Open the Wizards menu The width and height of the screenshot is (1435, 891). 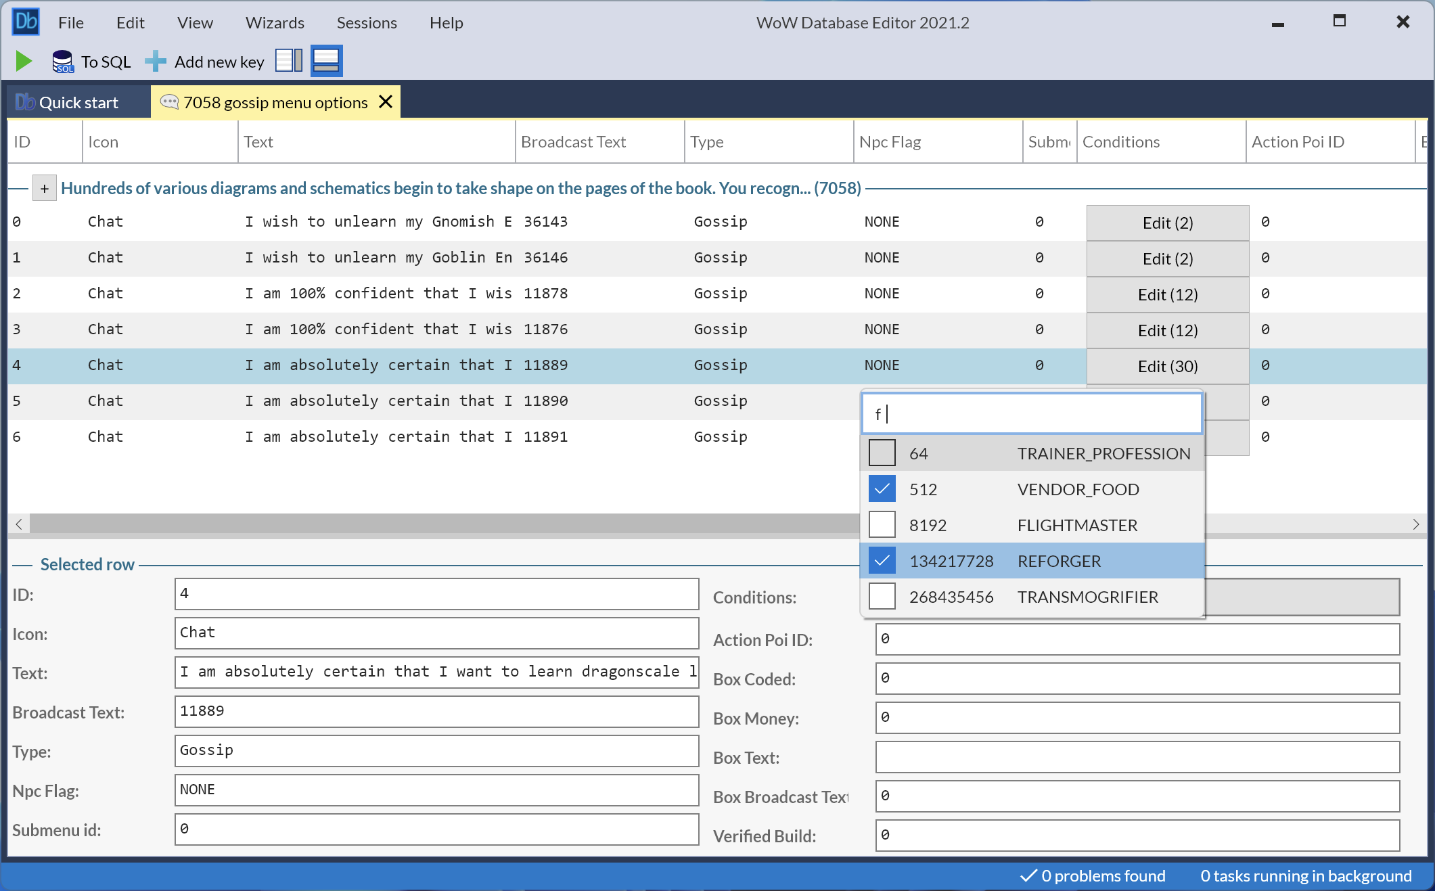click(x=274, y=22)
